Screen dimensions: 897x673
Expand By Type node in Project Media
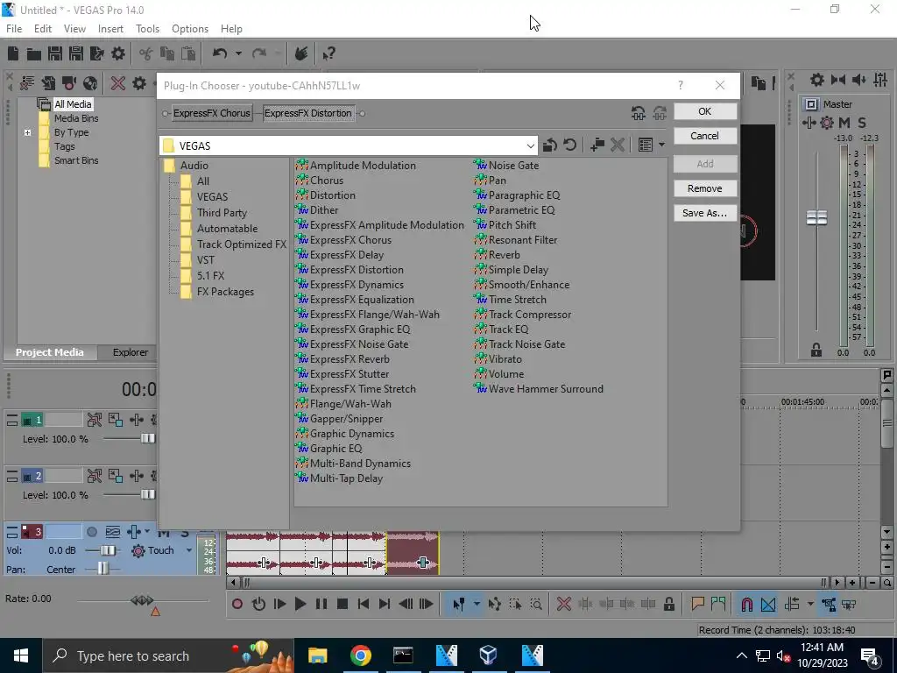[x=27, y=133]
